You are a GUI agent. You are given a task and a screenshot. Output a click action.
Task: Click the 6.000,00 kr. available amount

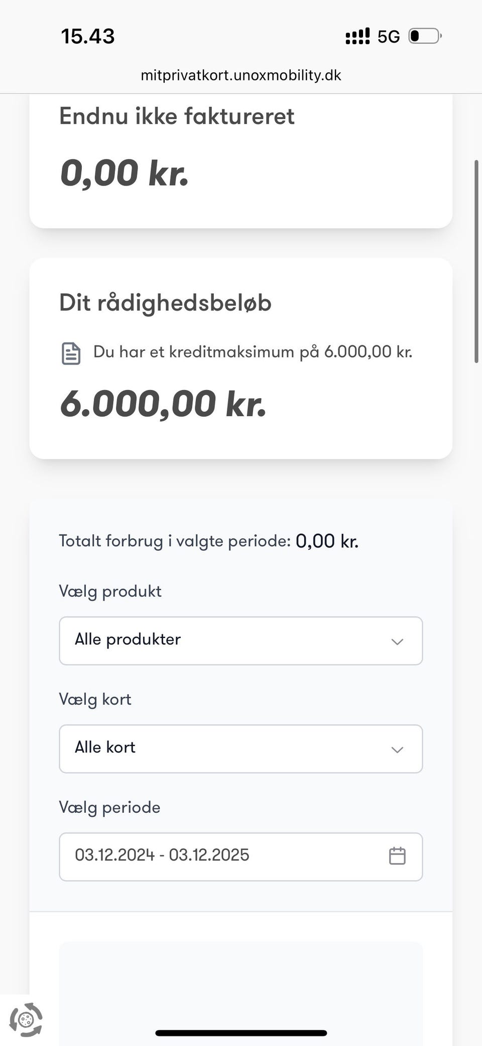[x=163, y=404]
